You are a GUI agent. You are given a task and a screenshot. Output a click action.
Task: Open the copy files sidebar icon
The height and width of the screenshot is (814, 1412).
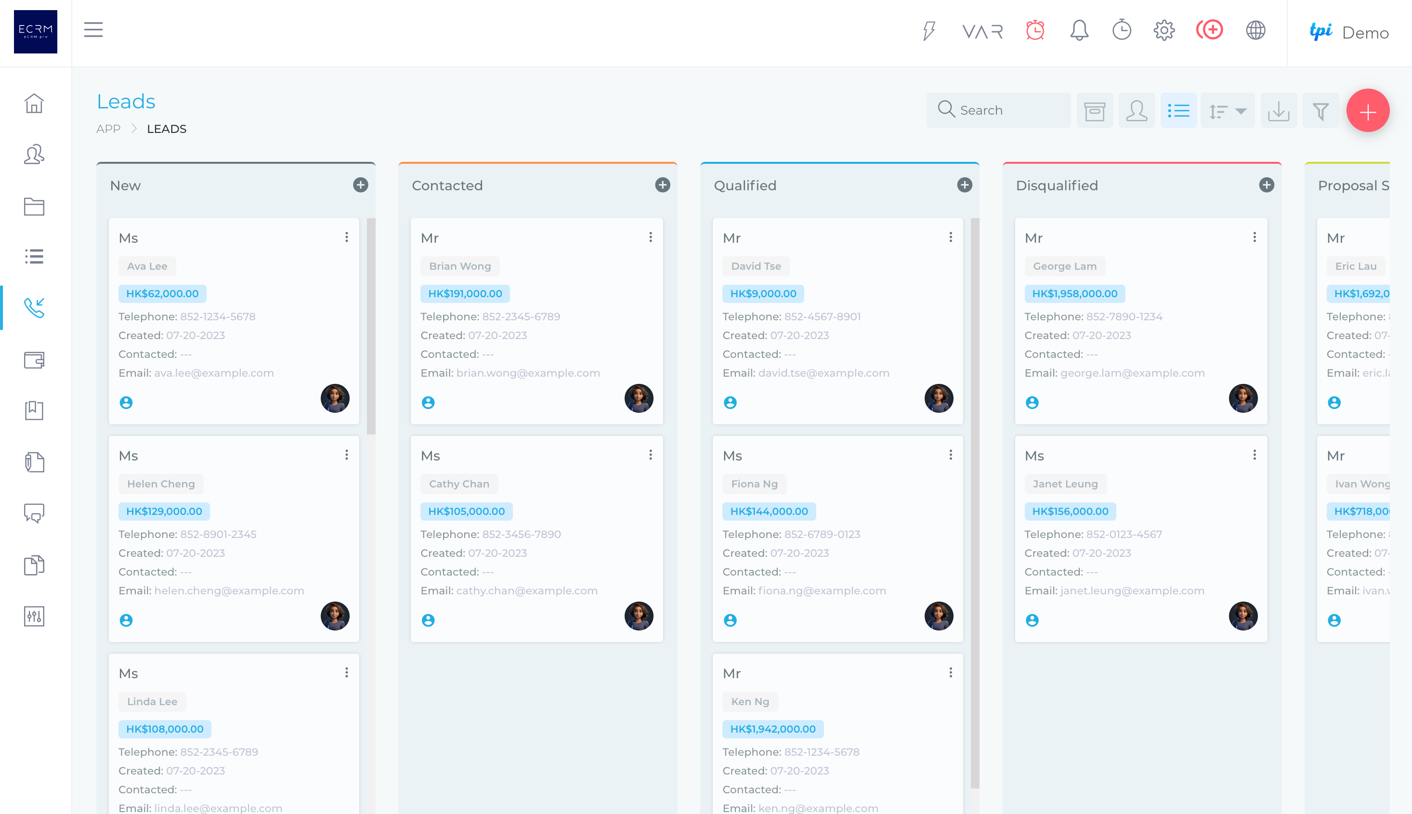click(34, 565)
